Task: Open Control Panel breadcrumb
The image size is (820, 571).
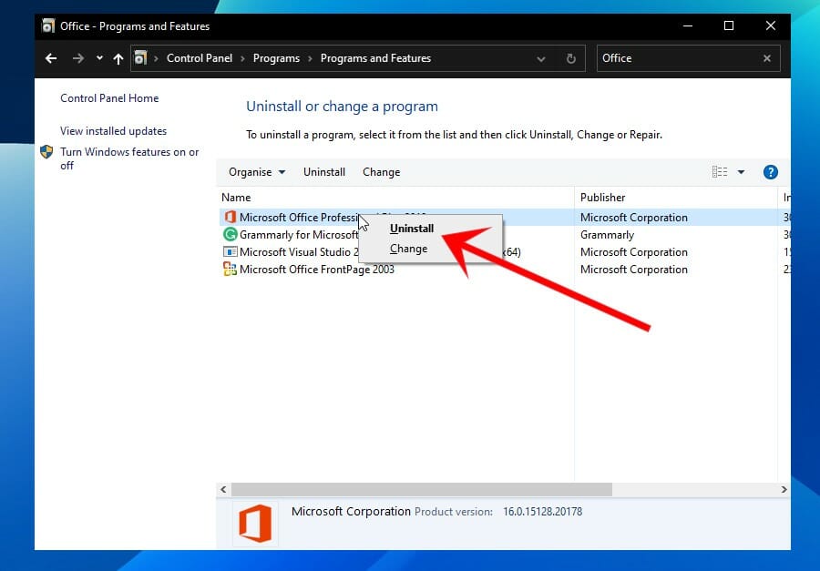Action: 200,58
